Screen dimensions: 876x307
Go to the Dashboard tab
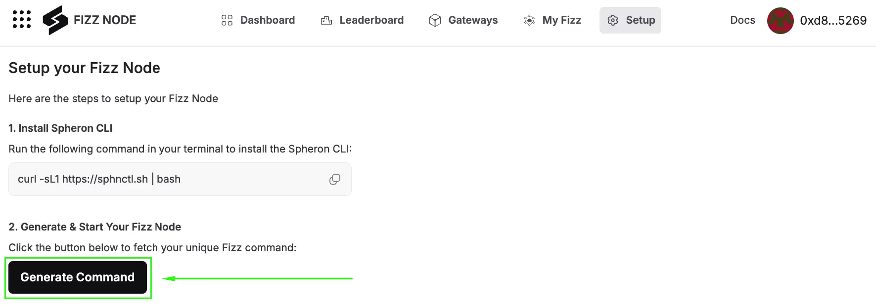(267, 20)
